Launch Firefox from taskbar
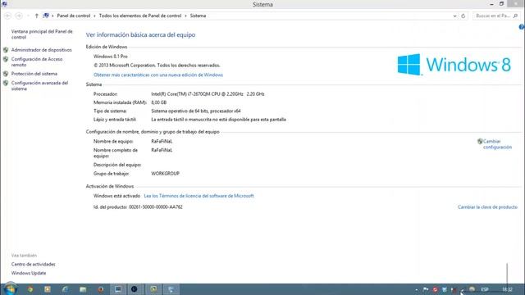 click(x=100, y=289)
